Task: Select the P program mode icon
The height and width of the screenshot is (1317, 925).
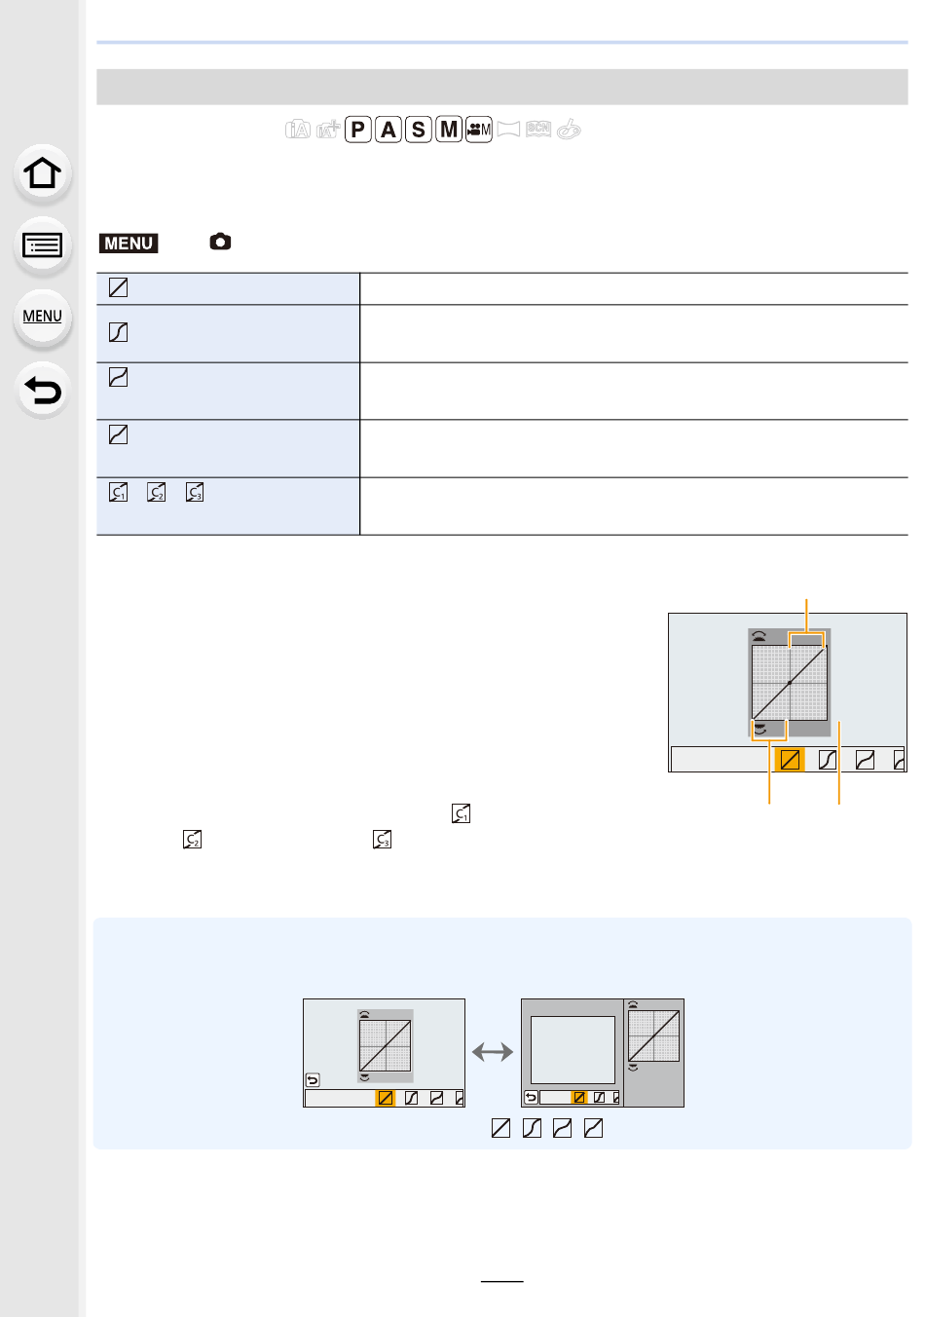Action: point(358,129)
